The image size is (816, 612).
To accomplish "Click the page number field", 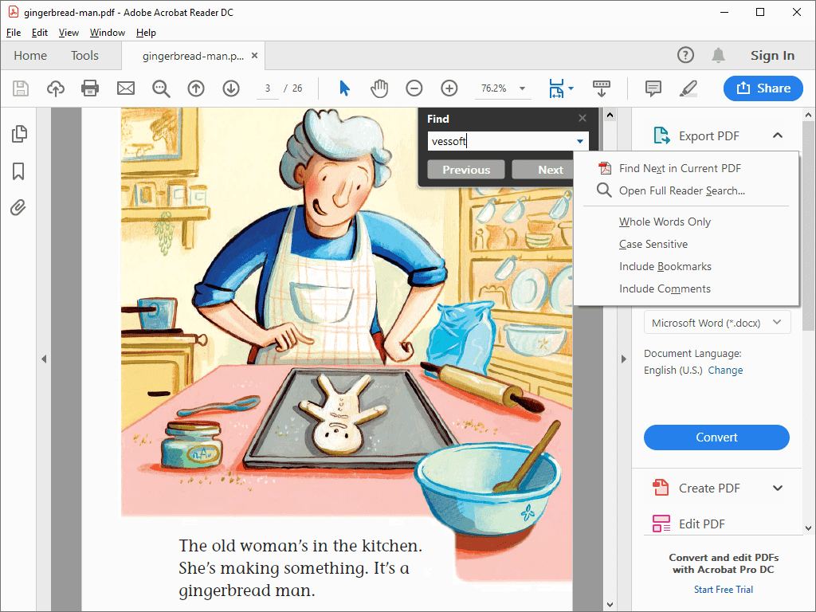I will click(x=268, y=88).
